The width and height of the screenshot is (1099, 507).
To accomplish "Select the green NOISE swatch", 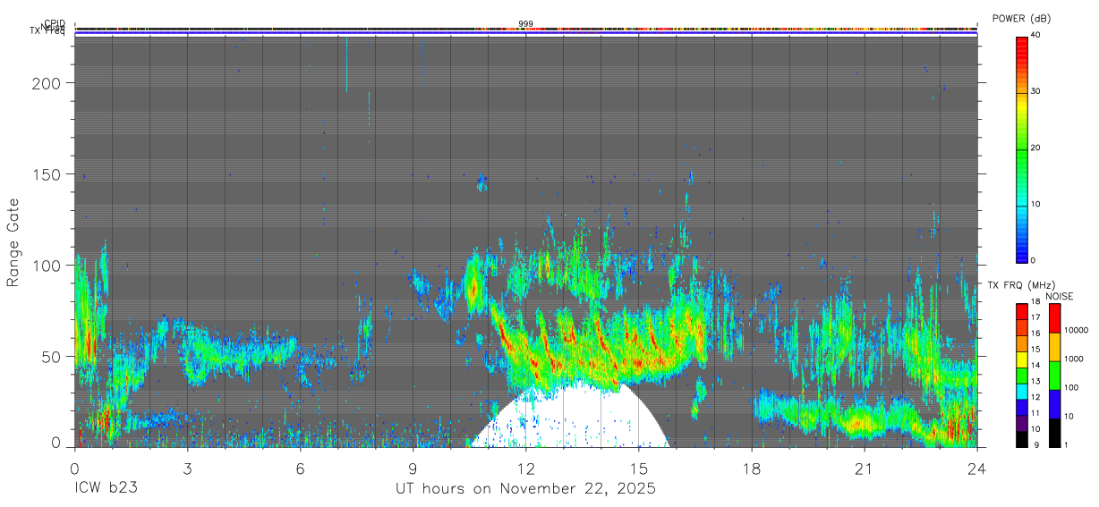I will point(1054,376).
